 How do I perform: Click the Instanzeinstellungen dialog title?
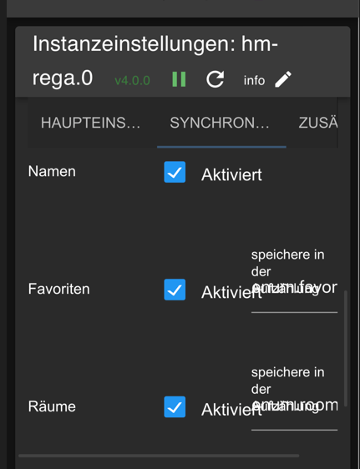155,61
